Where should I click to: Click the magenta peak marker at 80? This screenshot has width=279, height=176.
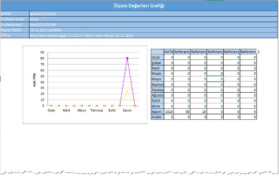127,58
